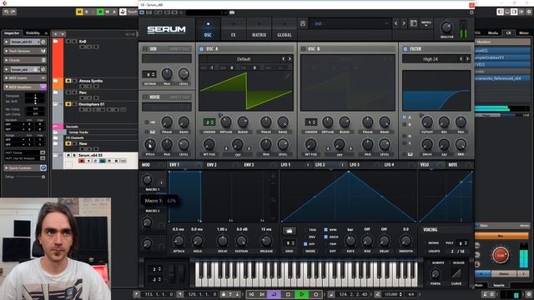Toggle the FILTER enable switch

406,49
